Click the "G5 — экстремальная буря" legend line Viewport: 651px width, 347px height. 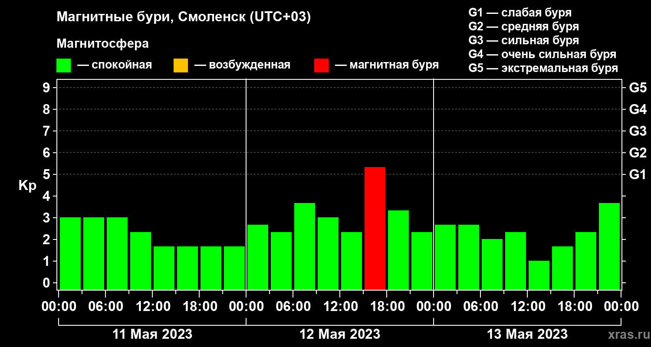(x=543, y=68)
